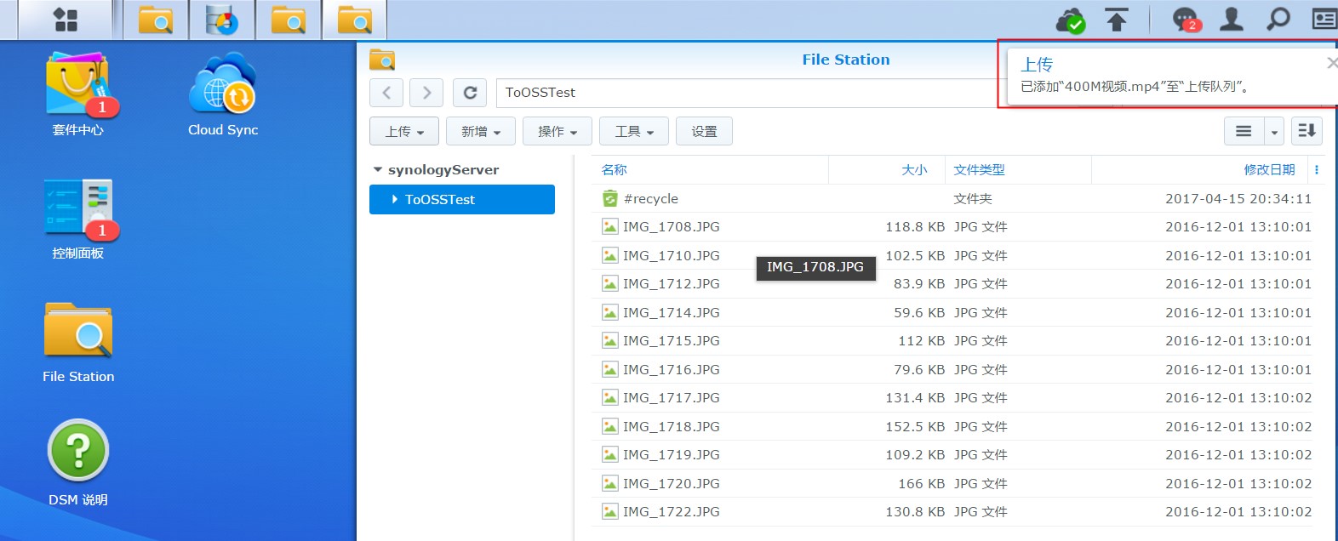Open the search magnifier icon in taskbar
This screenshot has height=541, width=1338.
[1278, 19]
